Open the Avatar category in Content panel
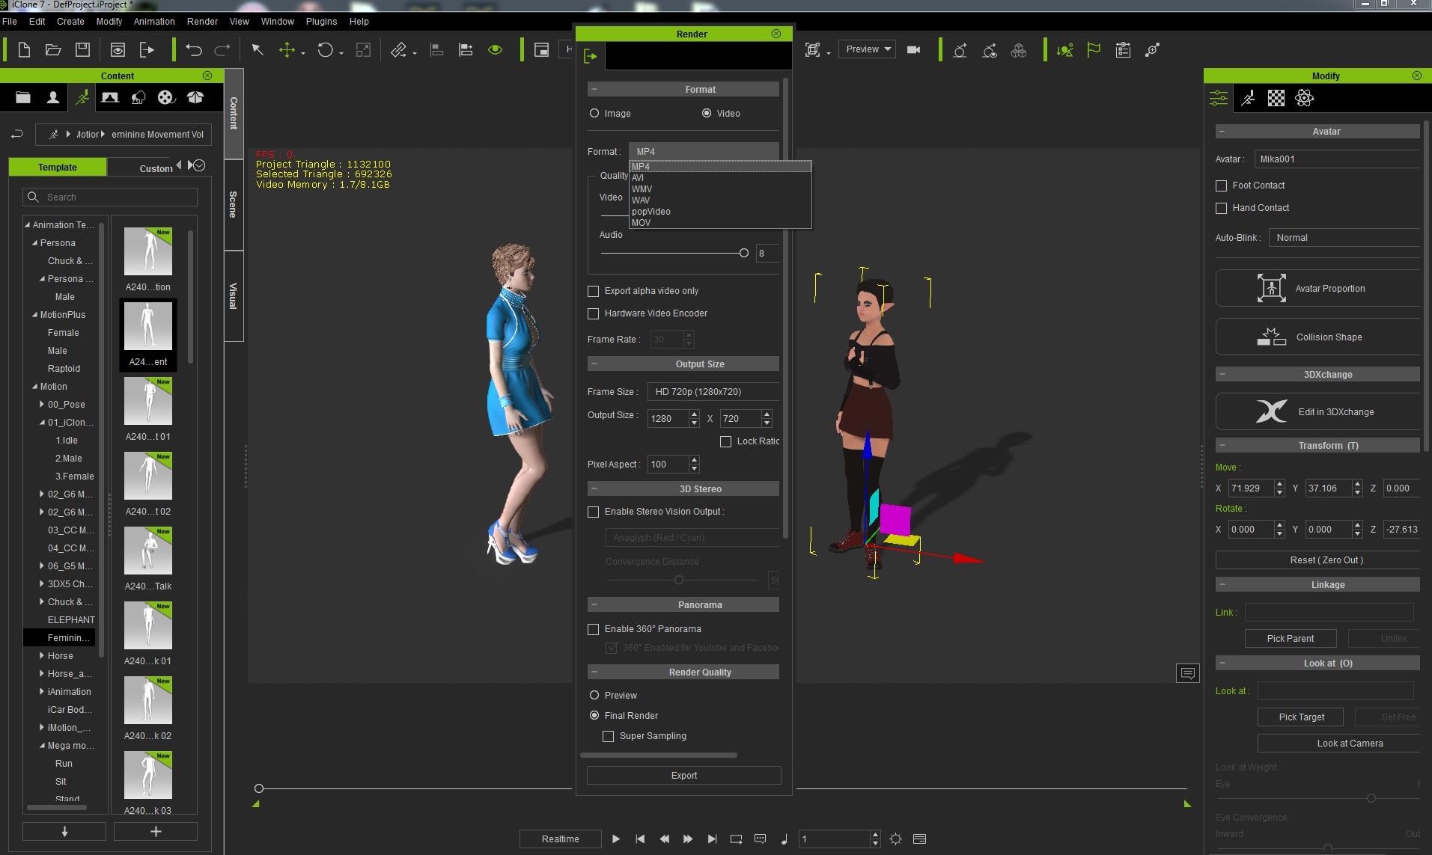 tap(53, 97)
